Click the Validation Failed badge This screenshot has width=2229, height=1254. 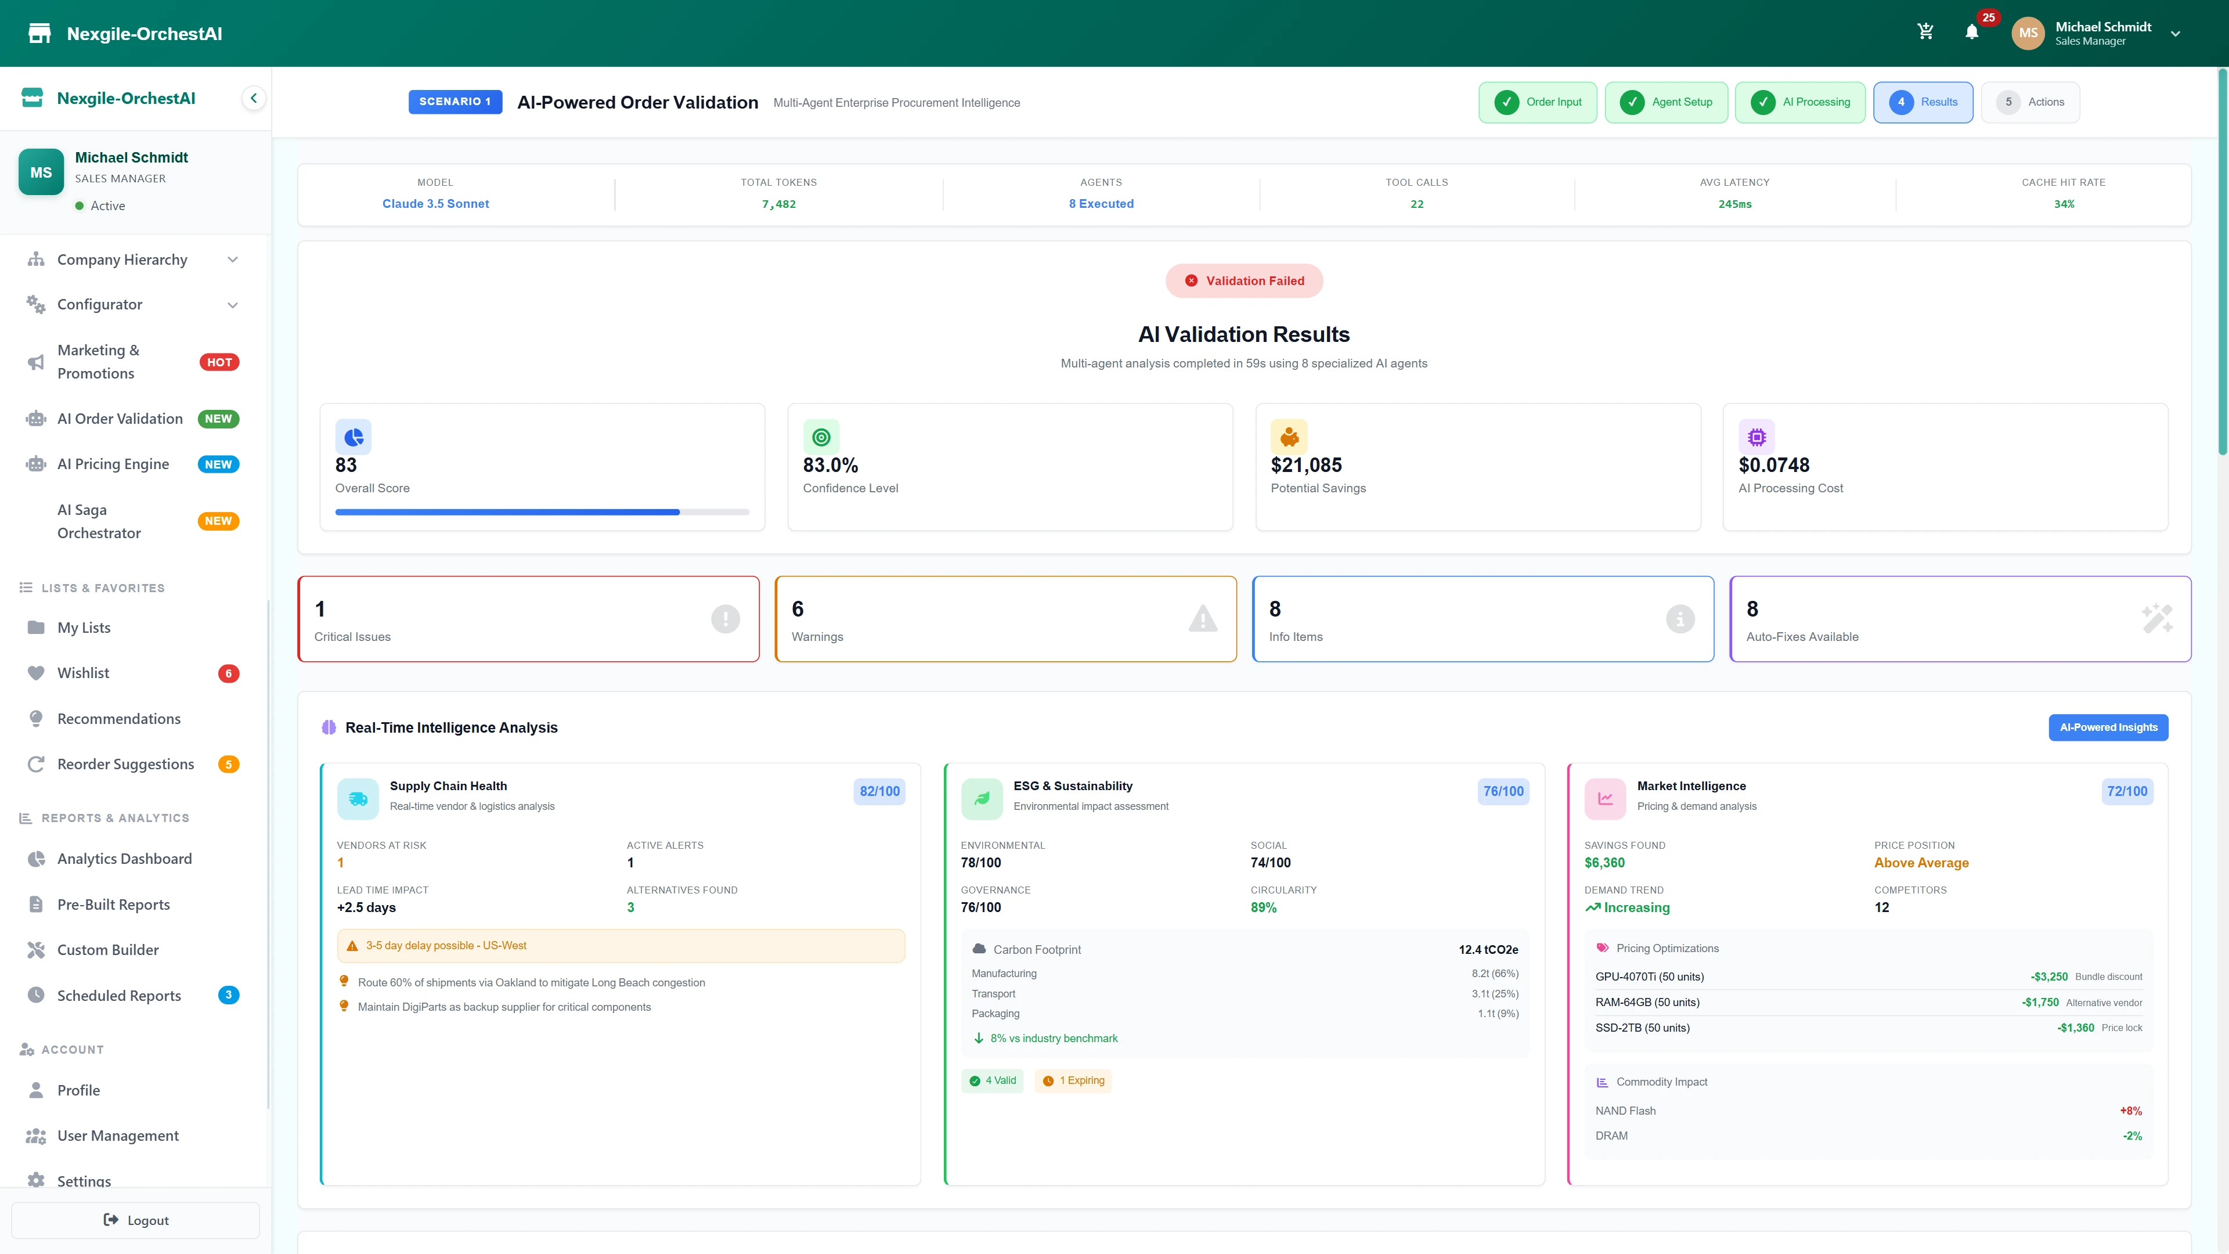click(x=1243, y=280)
